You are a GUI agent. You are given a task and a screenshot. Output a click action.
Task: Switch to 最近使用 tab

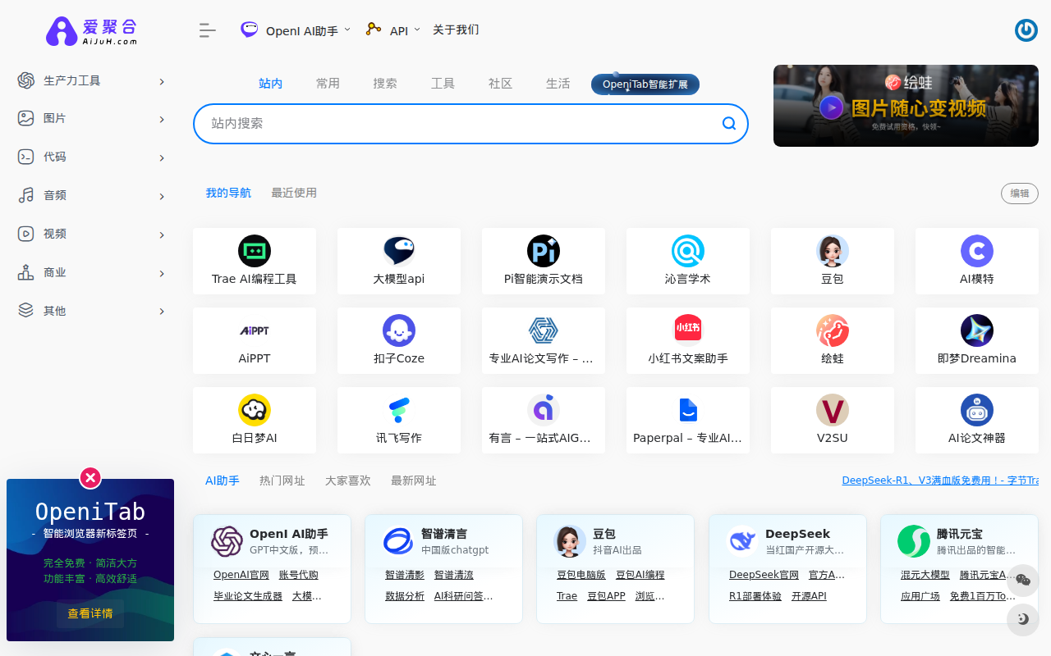coord(294,193)
